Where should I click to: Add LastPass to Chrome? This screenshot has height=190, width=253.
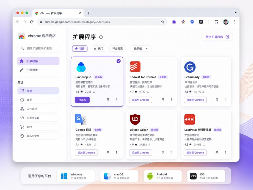195,153
